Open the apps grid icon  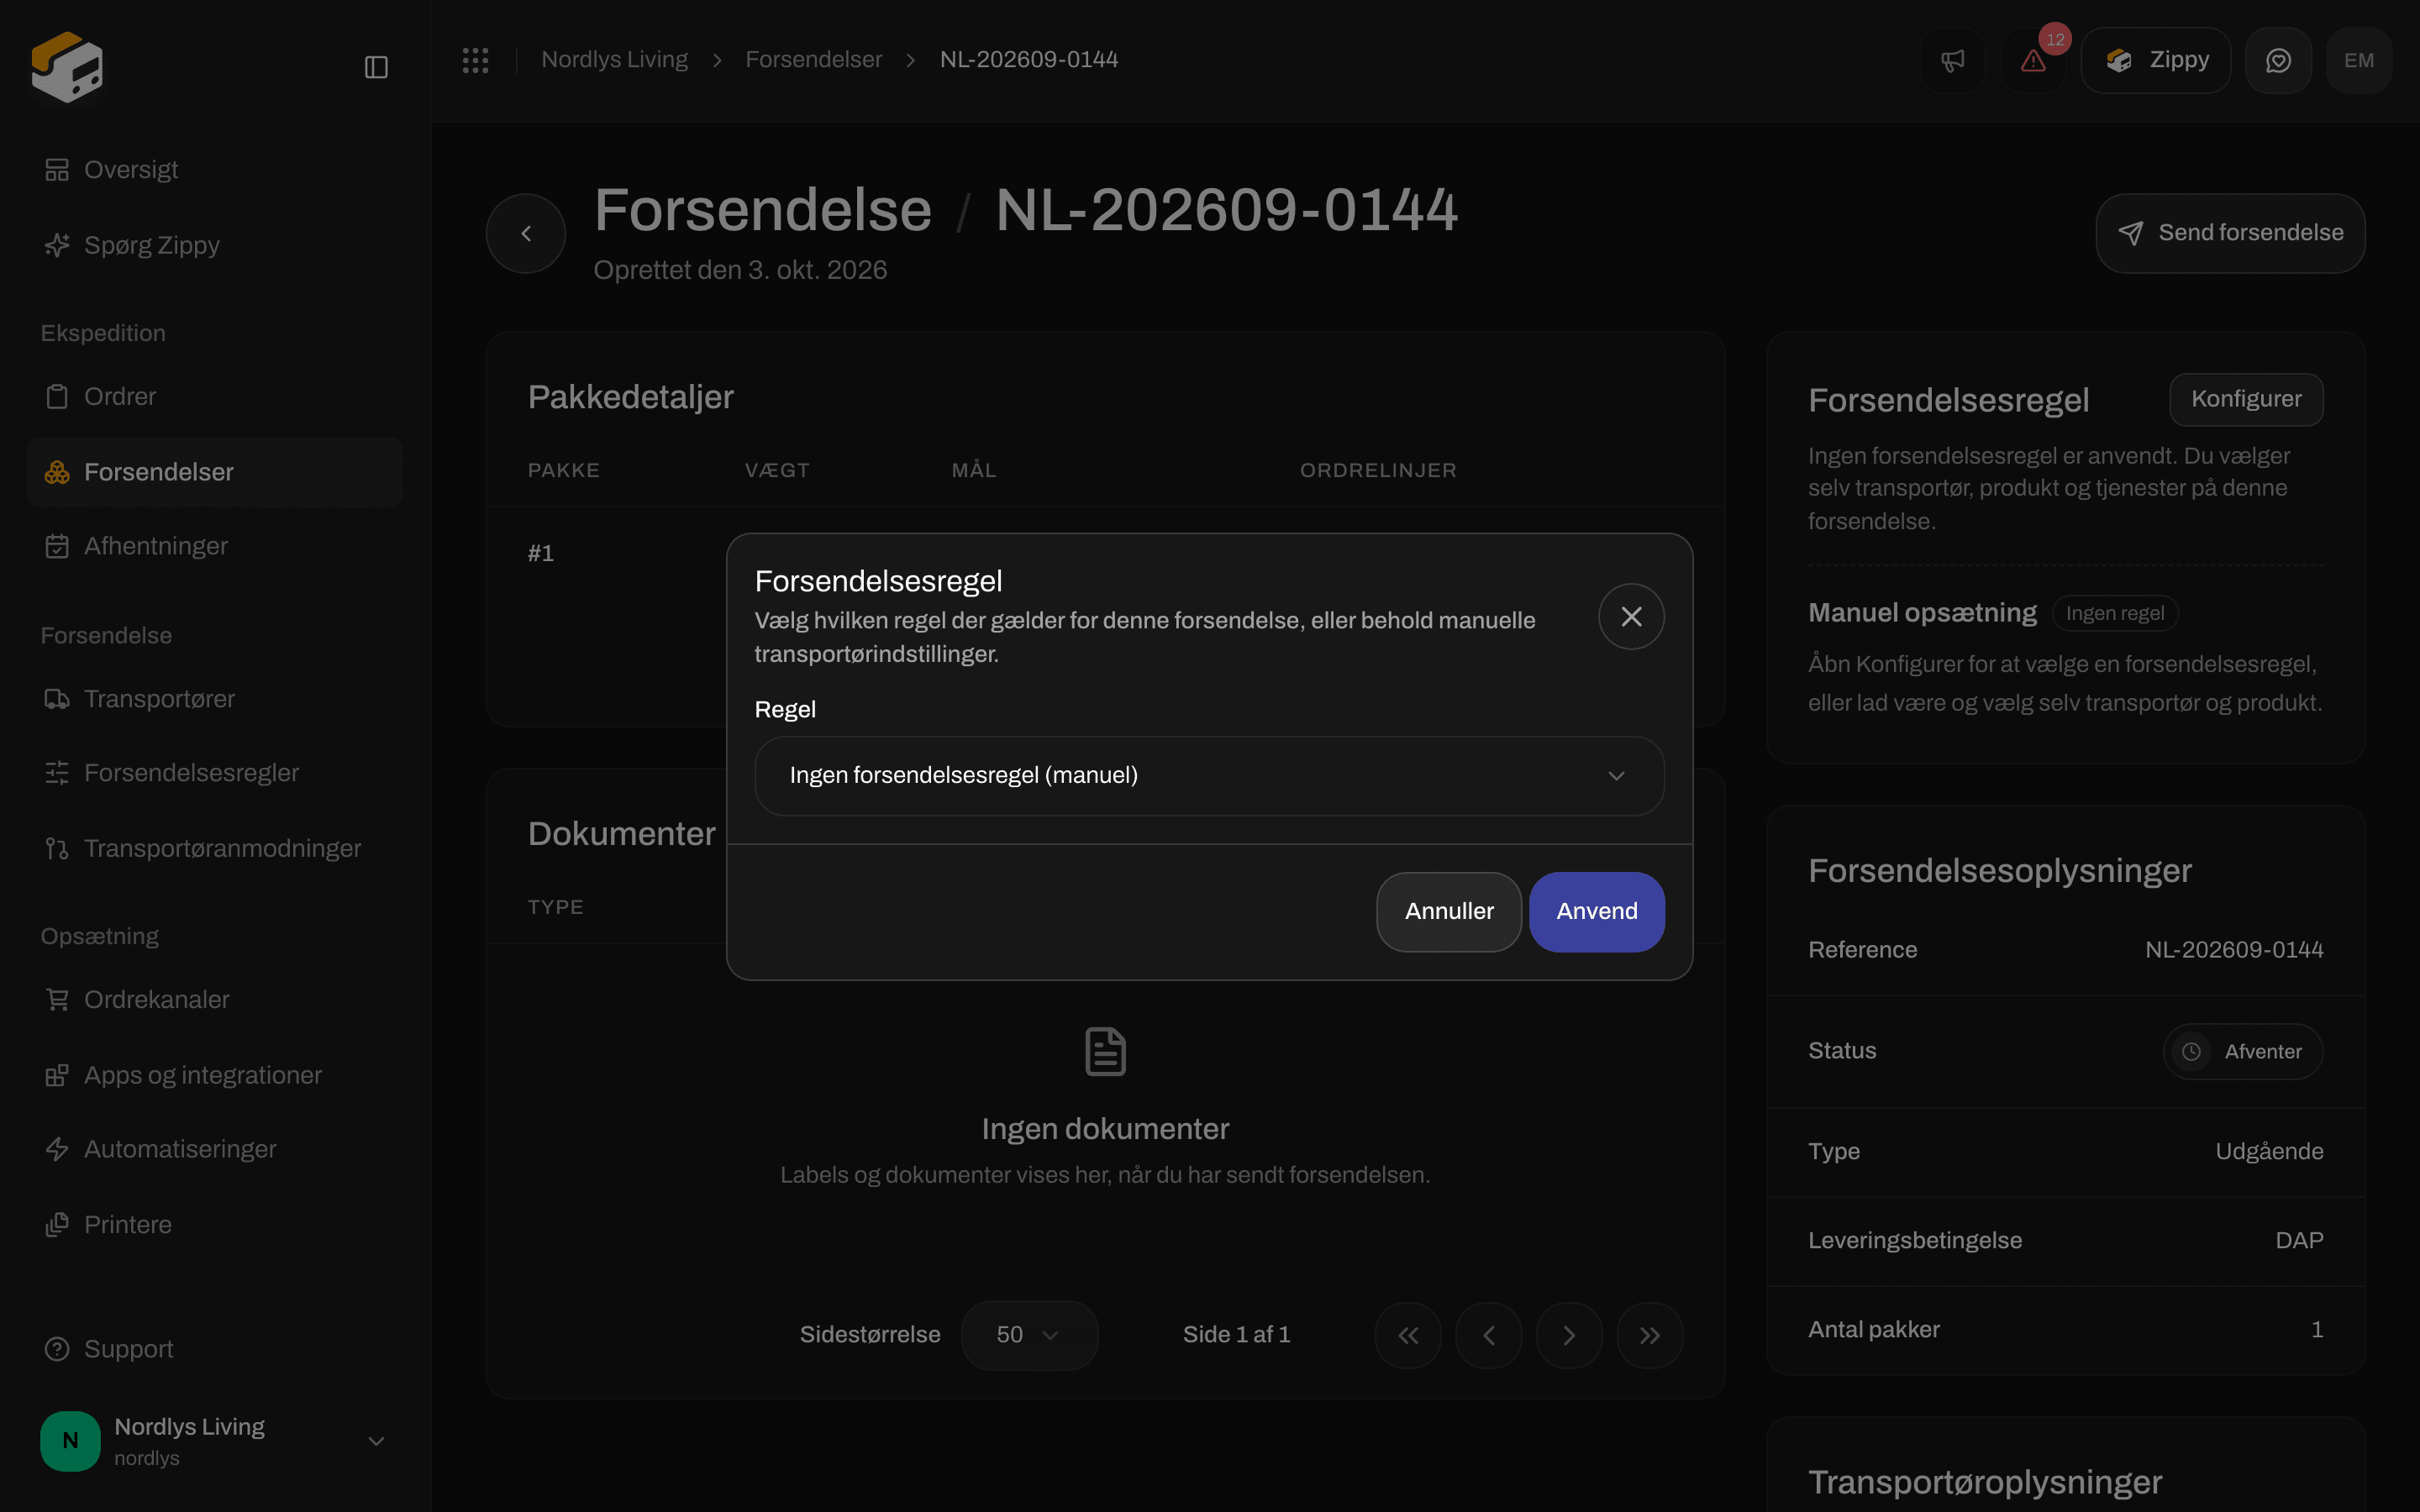pyautogui.click(x=475, y=60)
